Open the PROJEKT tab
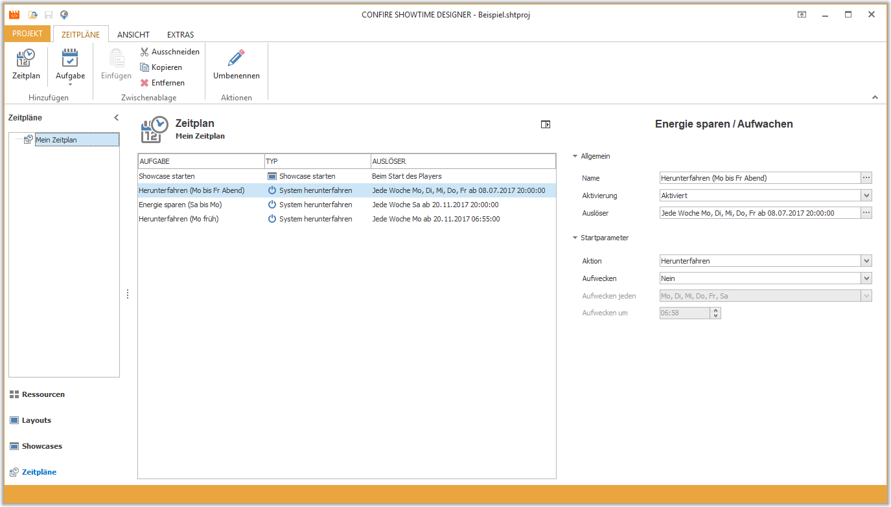891x507 pixels. click(27, 34)
